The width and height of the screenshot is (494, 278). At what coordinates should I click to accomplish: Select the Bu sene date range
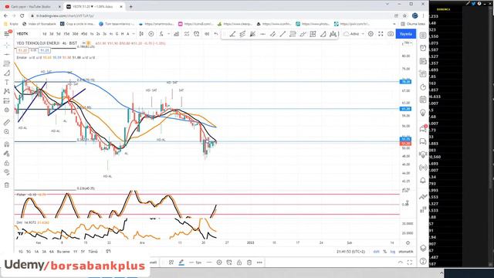click(63, 252)
